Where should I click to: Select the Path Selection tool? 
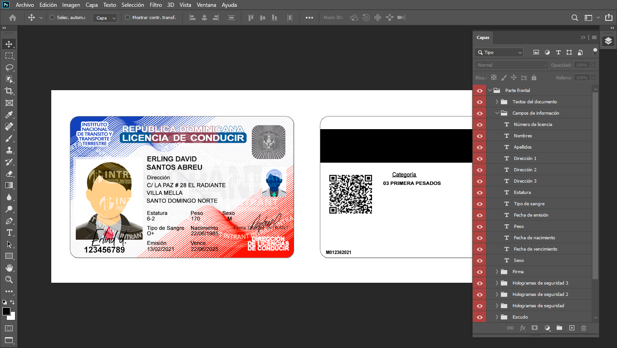[x=9, y=244]
